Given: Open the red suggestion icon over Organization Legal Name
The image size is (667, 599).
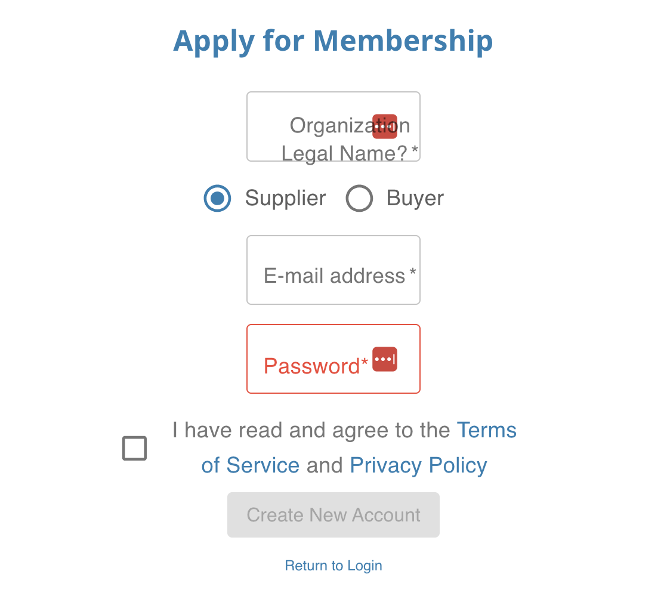Looking at the screenshot, I should pyautogui.click(x=385, y=126).
